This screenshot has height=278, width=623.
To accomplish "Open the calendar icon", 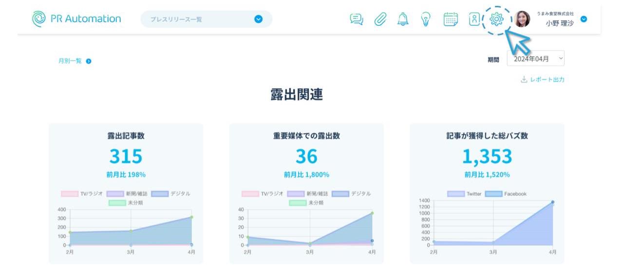I will (x=451, y=19).
